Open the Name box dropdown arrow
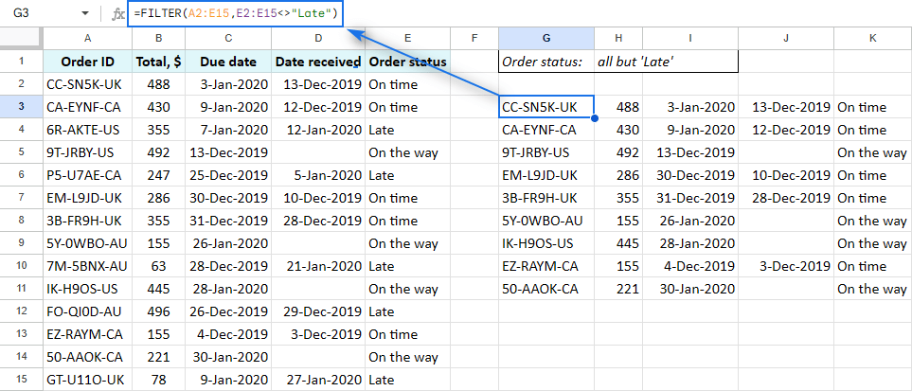This screenshot has height=391, width=912. pyautogui.click(x=85, y=13)
